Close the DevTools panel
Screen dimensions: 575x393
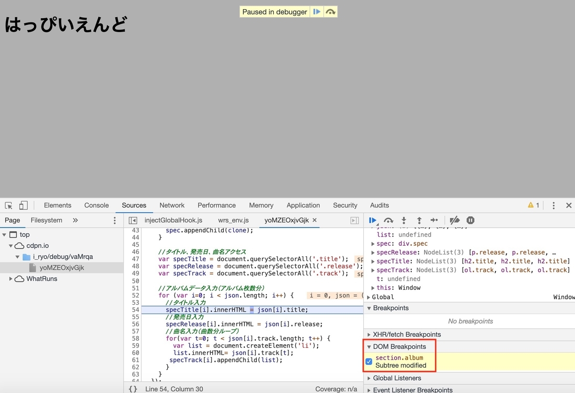pyautogui.click(x=569, y=206)
